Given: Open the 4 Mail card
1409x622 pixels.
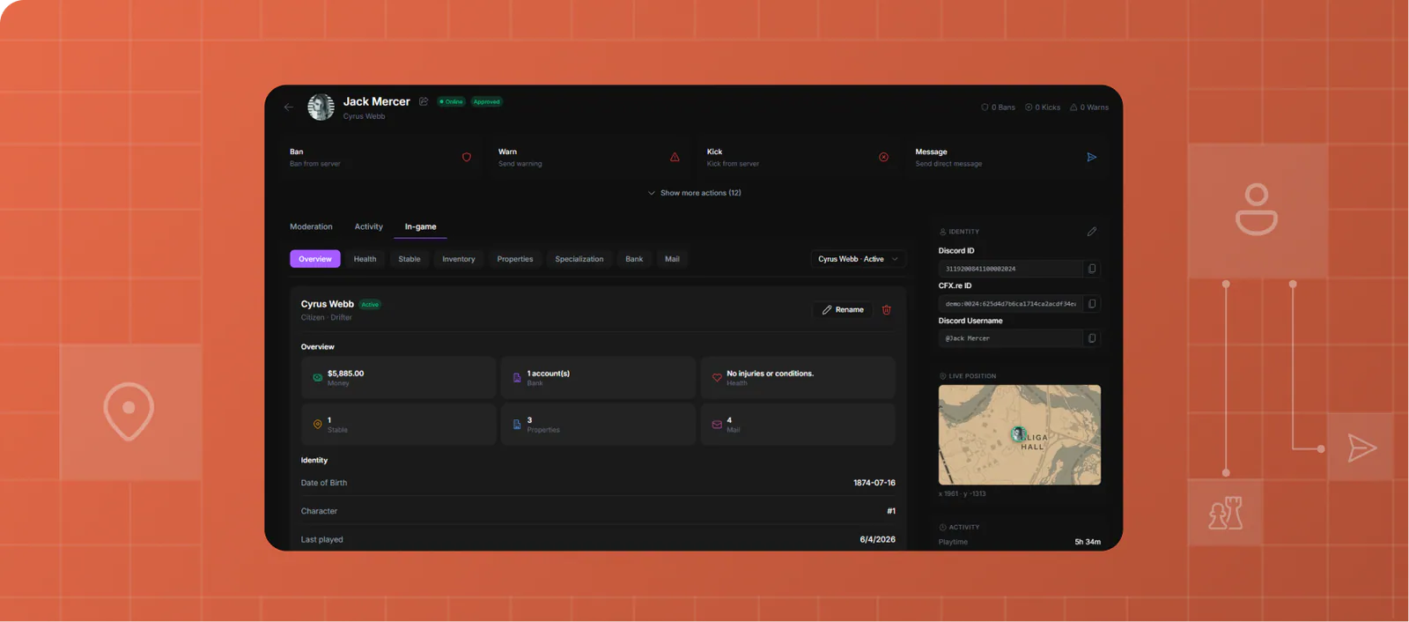Looking at the screenshot, I should [798, 424].
